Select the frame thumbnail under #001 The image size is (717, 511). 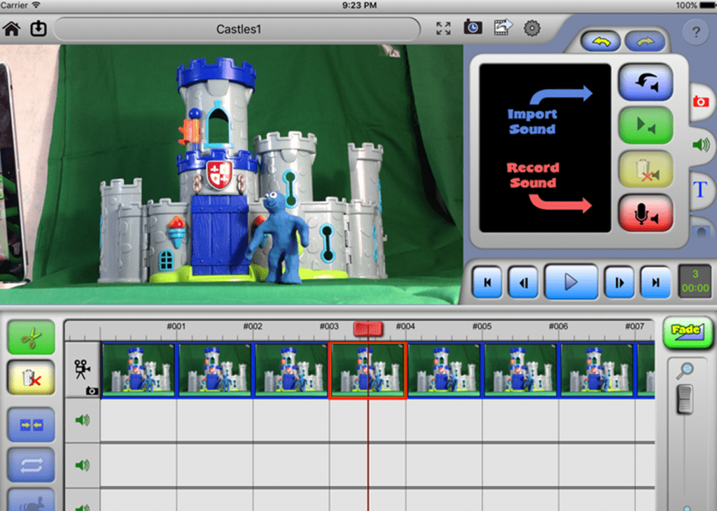coord(139,370)
